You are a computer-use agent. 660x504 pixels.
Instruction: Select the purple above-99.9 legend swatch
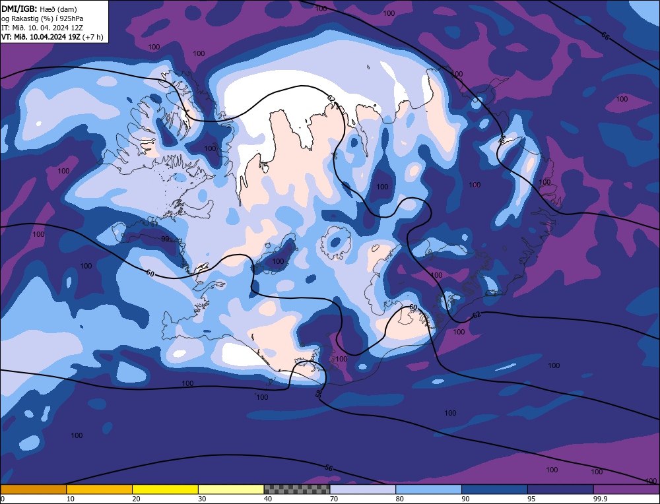(626, 489)
